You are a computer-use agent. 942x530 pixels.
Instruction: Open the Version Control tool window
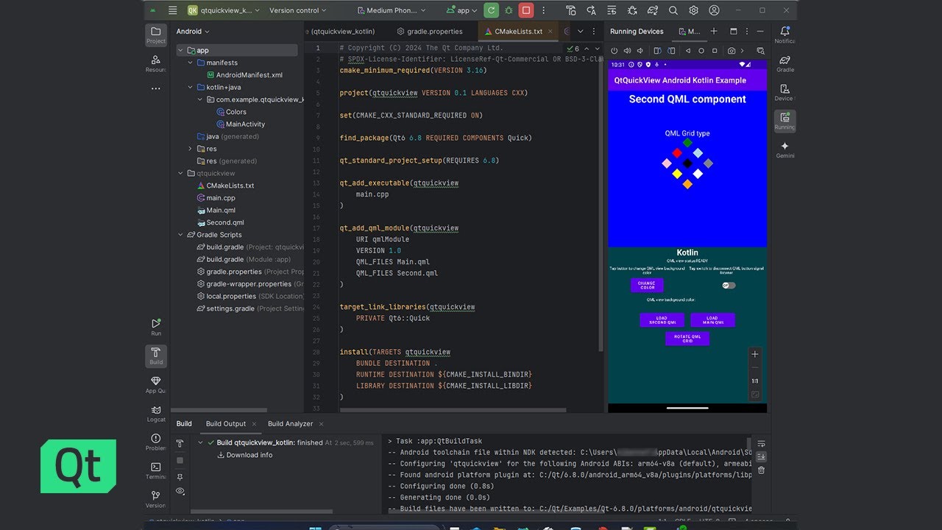coord(155,500)
